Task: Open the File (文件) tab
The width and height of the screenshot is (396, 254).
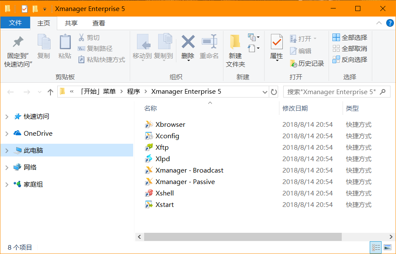Action: click(x=15, y=23)
